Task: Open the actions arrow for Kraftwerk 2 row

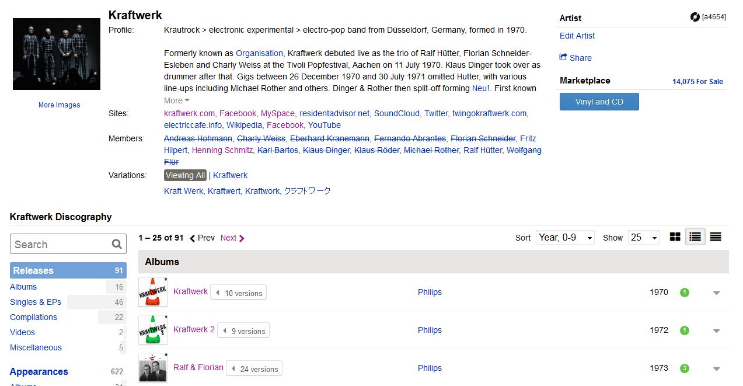Action: pyautogui.click(x=717, y=331)
